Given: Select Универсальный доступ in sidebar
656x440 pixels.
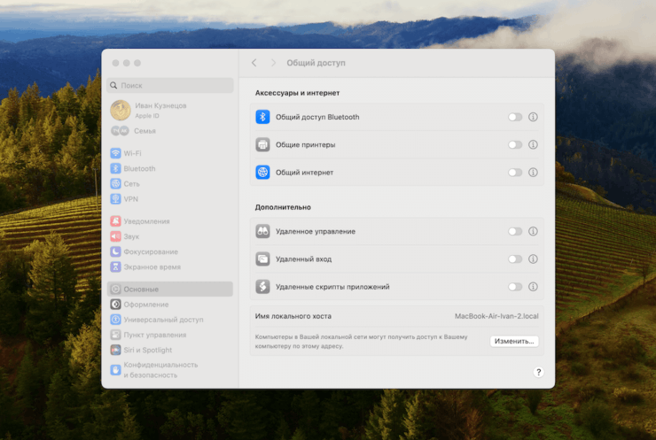Looking at the screenshot, I should (x=163, y=320).
